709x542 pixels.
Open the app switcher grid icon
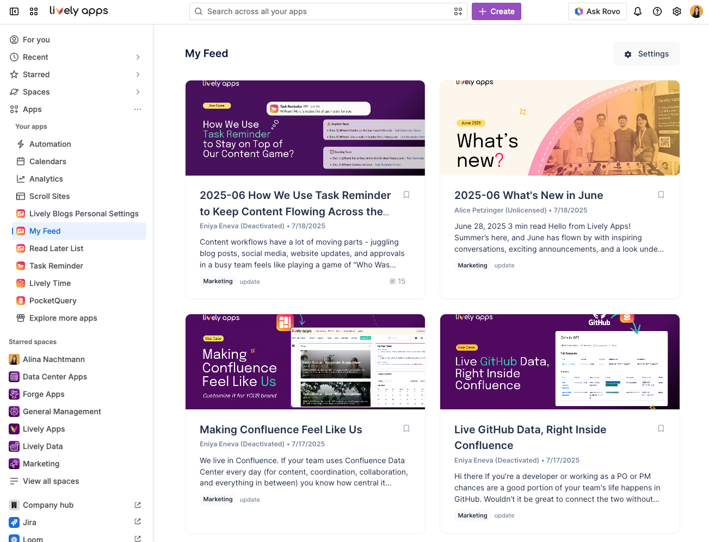click(34, 11)
